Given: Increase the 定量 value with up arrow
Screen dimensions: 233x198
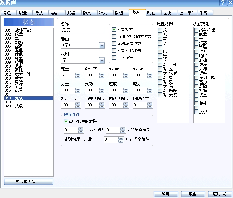Looking at the screenshot, I should point(78,74).
